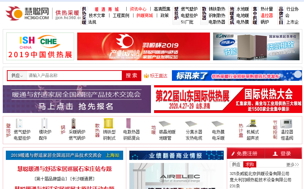Screen dimensions: 304x189
Task: Click the 分集水器 product icon
Action: pos(191,124)
